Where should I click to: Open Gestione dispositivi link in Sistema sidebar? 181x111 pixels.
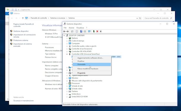21,31
